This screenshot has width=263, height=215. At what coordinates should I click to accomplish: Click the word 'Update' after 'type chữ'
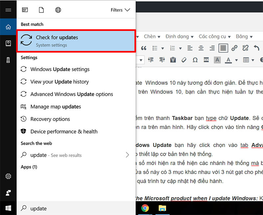(x=239, y=118)
